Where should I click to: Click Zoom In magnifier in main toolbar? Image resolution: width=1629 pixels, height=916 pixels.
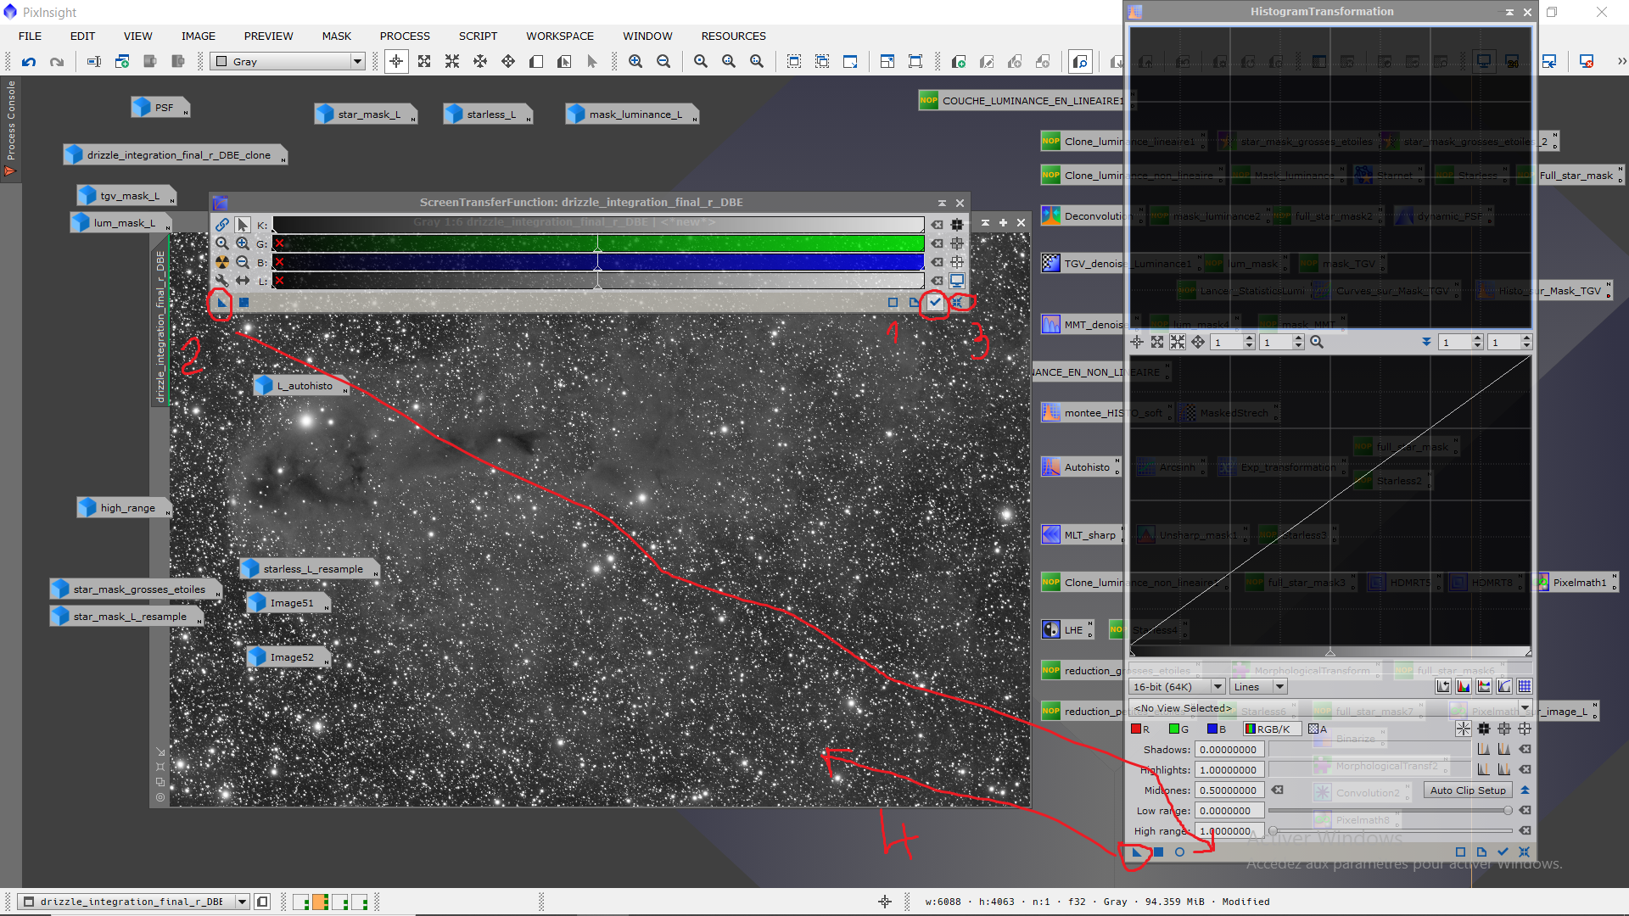(x=635, y=61)
